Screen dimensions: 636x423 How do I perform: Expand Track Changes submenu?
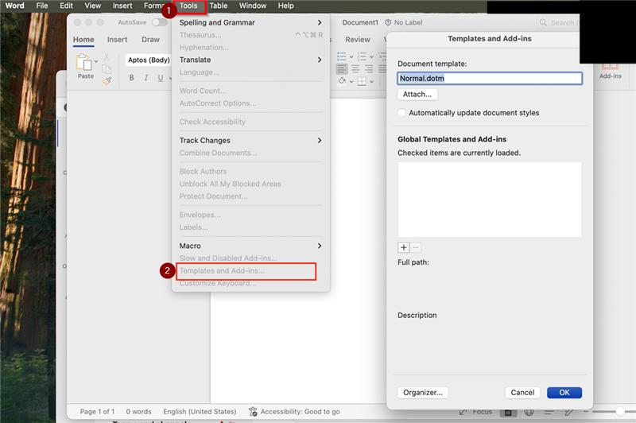pyautogui.click(x=320, y=140)
